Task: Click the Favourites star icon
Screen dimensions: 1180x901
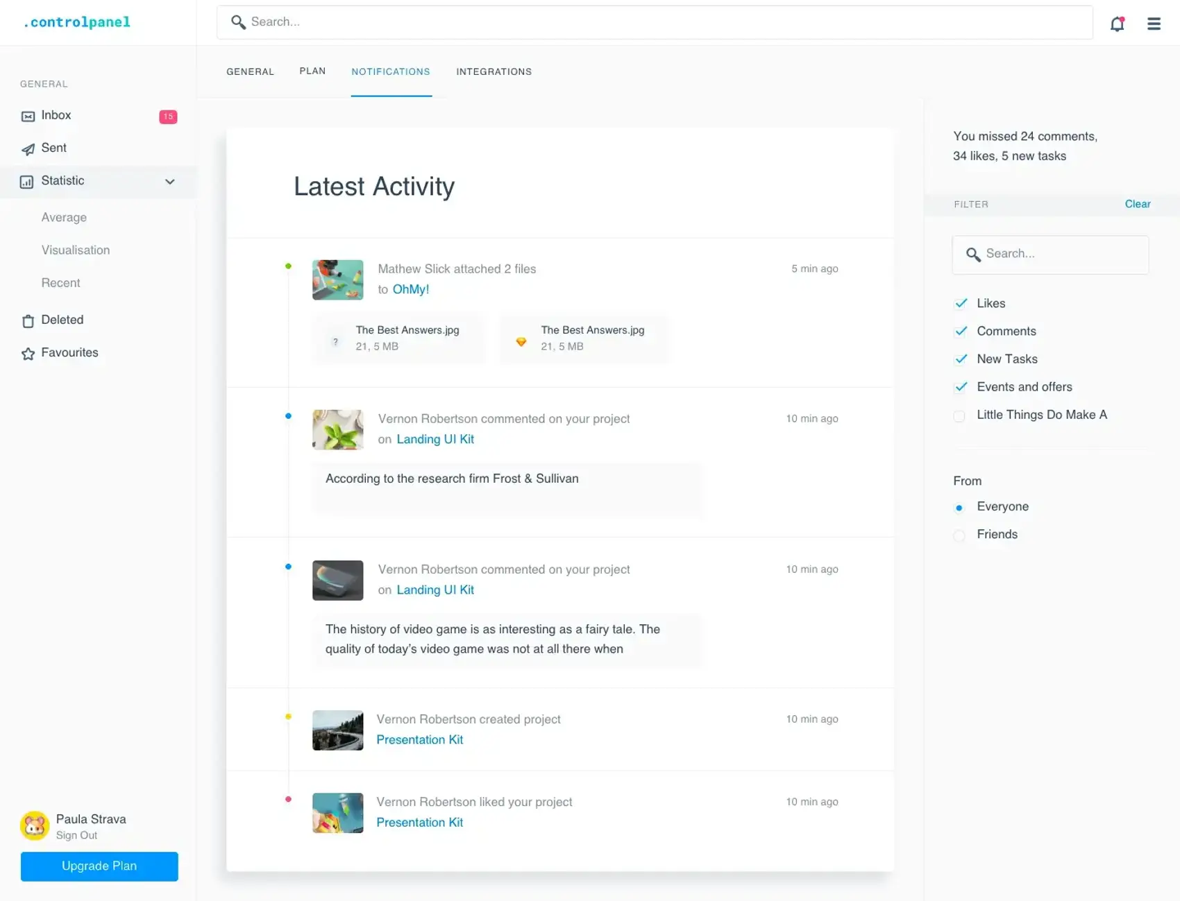Action: click(x=28, y=354)
